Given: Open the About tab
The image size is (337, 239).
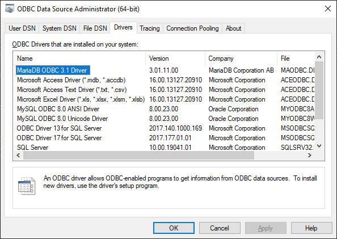Looking at the screenshot, I should tap(233, 28).
